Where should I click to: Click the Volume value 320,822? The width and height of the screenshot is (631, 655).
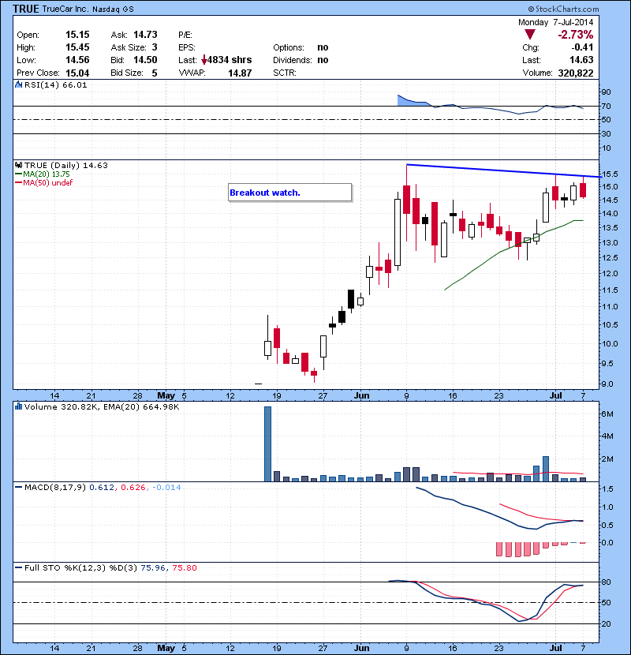(x=576, y=73)
